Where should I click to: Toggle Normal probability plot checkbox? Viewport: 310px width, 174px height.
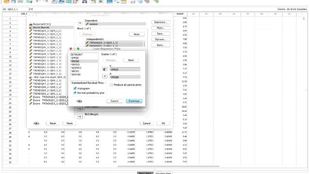pyautogui.click(x=75, y=92)
